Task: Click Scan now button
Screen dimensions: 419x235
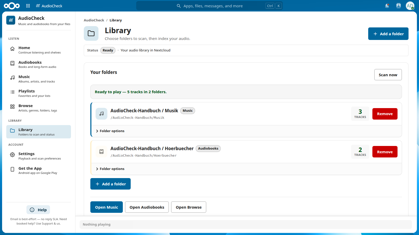Action: coord(388,75)
